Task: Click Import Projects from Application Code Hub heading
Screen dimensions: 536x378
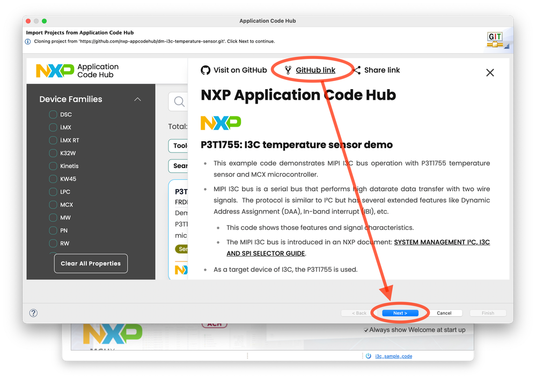Action: coord(80,33)
